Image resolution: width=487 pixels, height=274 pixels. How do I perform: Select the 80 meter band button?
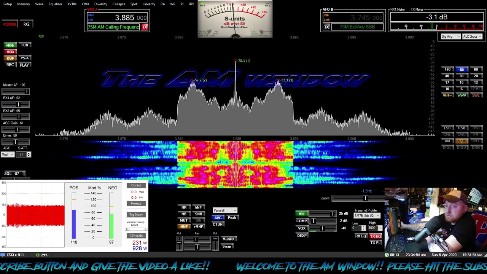click(x=462, y=70)
